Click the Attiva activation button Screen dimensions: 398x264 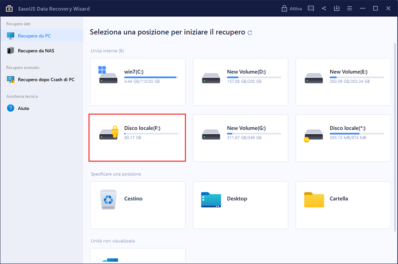point(292,9)
